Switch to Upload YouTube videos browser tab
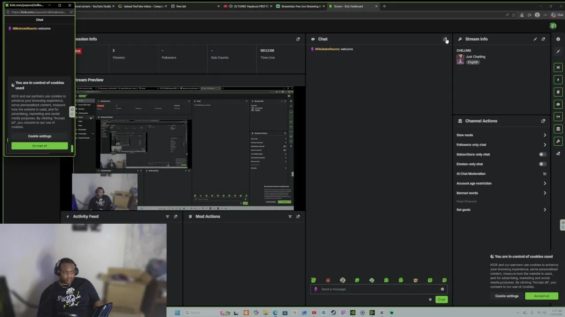The width and height of the screenshot is (565, 317). click(x=143, y=6)
